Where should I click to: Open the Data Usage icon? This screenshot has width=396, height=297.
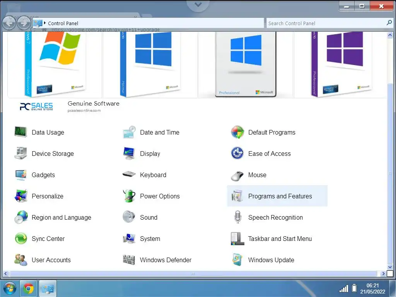tap(20, 132)
